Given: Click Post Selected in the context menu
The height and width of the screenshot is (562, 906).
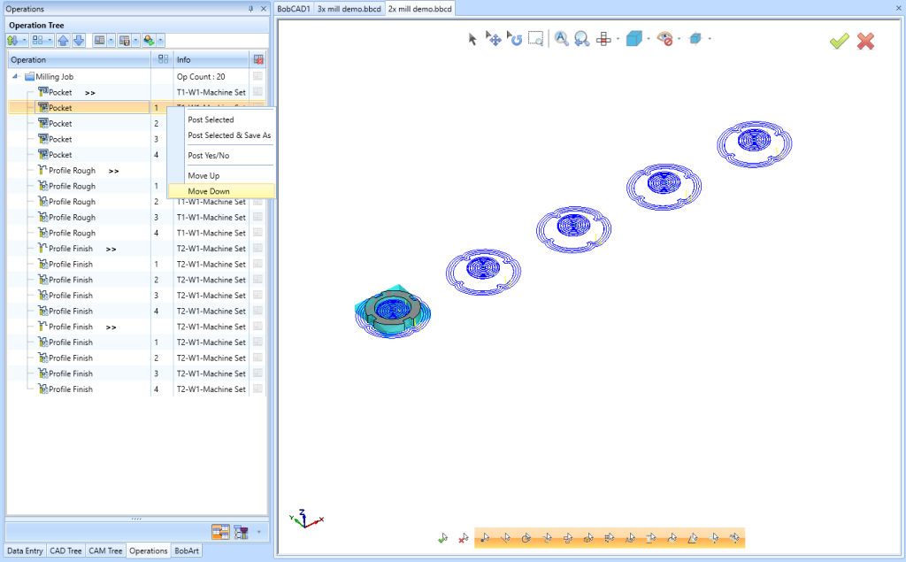Looking at the screenshot, I should (x=213, y=119).
